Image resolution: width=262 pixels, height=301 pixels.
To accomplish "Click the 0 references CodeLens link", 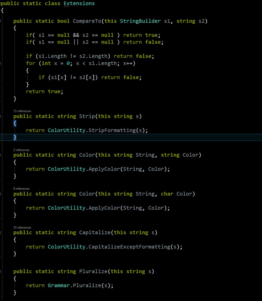I will 21,189.
